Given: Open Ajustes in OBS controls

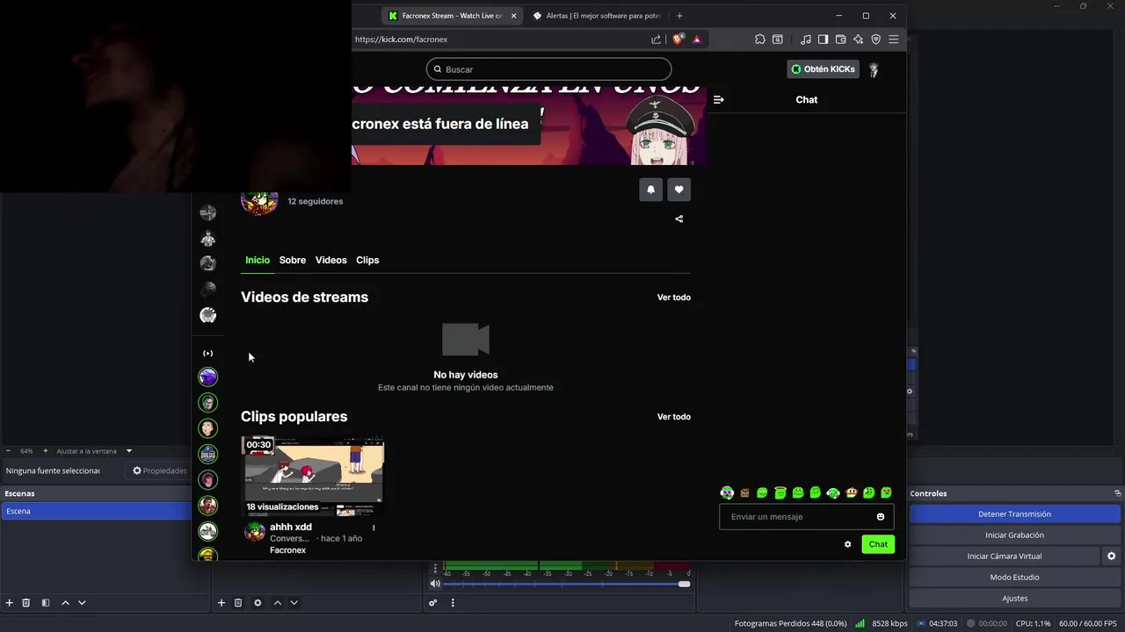Looking at the screenshot, I should [x=1014, y=599].
